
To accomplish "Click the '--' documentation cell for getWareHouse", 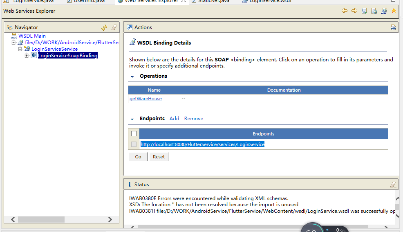I will click(x=284, y=99).
